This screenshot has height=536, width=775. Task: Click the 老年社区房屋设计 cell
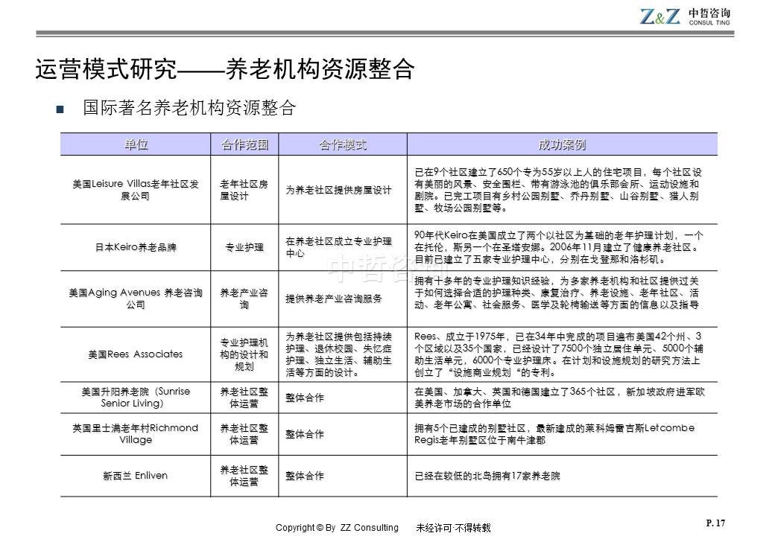pyautogui.click(x=244, y=190)
